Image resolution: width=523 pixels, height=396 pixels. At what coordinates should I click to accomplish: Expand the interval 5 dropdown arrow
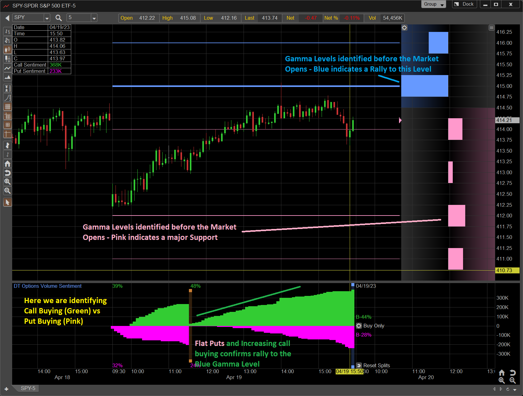coord(94,18)
